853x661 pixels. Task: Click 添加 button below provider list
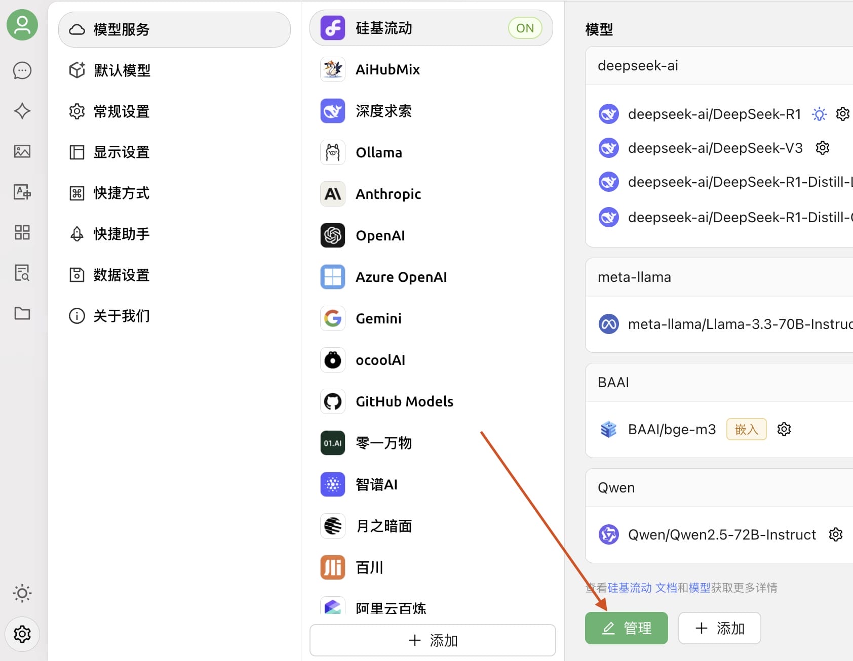433,640
